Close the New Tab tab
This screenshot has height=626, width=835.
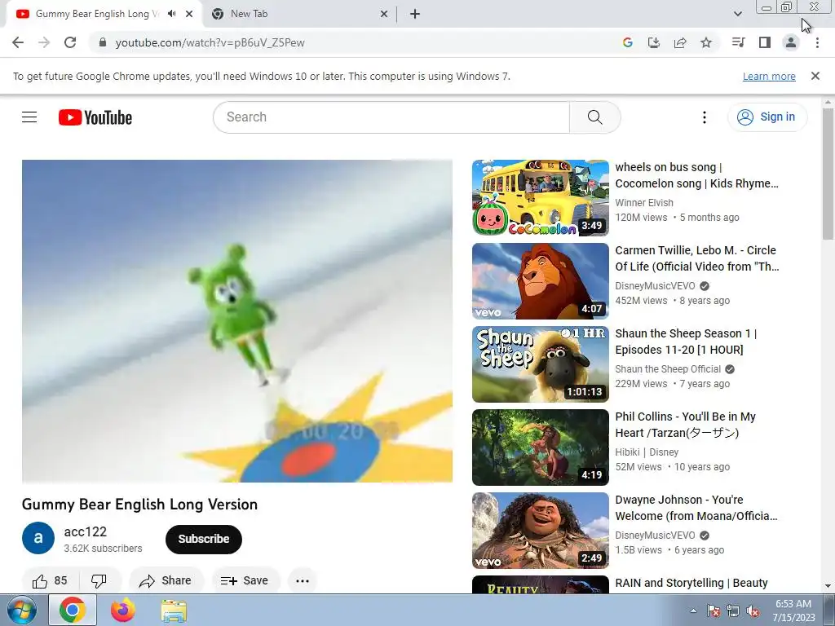[384, 14]
